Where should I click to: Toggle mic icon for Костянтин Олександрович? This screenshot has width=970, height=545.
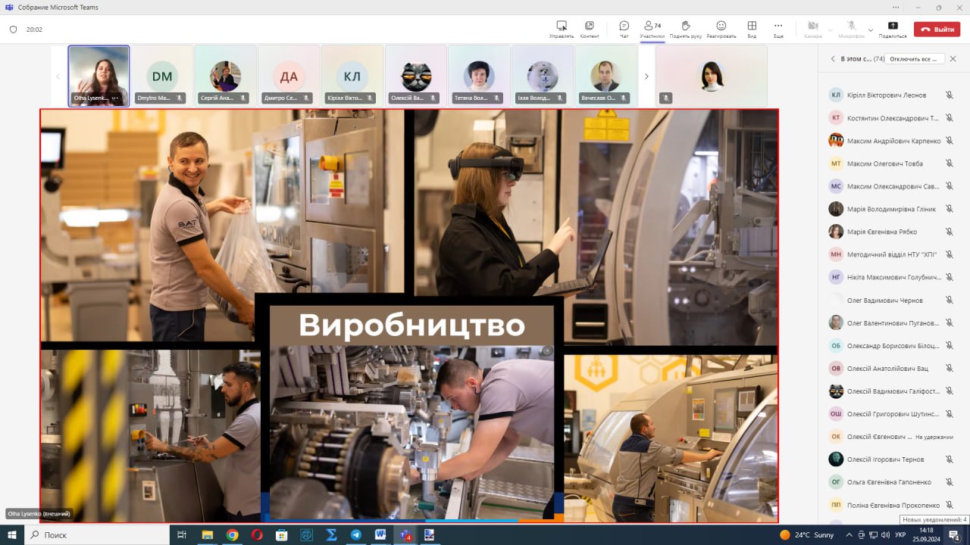pyautogui.click(x=949, y=118)
